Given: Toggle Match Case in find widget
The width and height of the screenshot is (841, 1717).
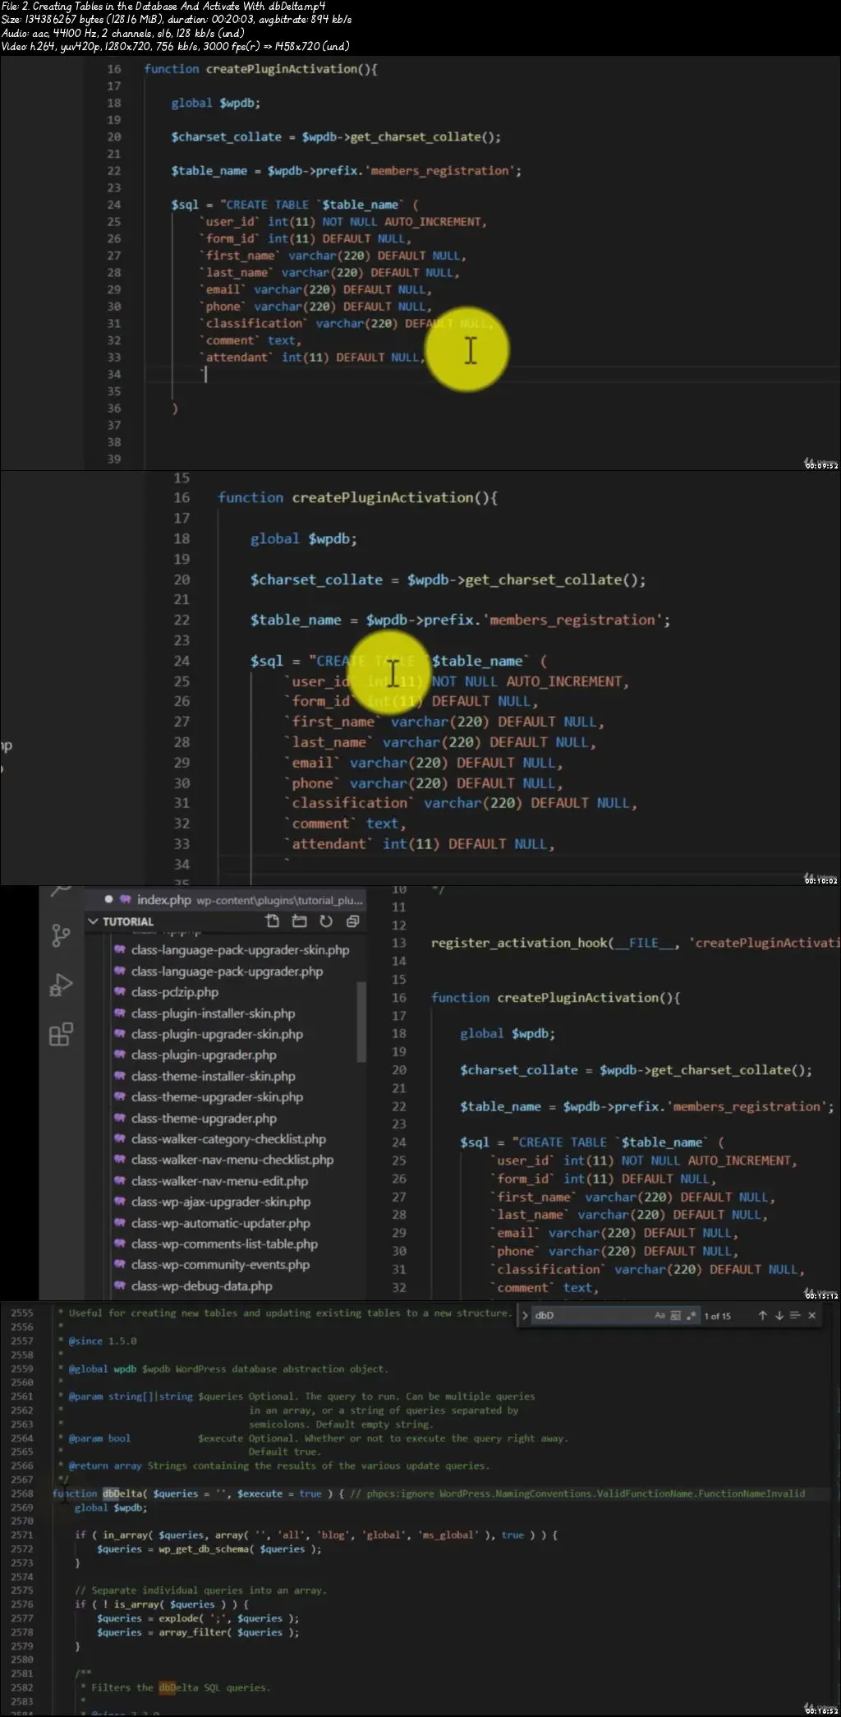Looking at the screenshot, I should tap(659, 1316).
